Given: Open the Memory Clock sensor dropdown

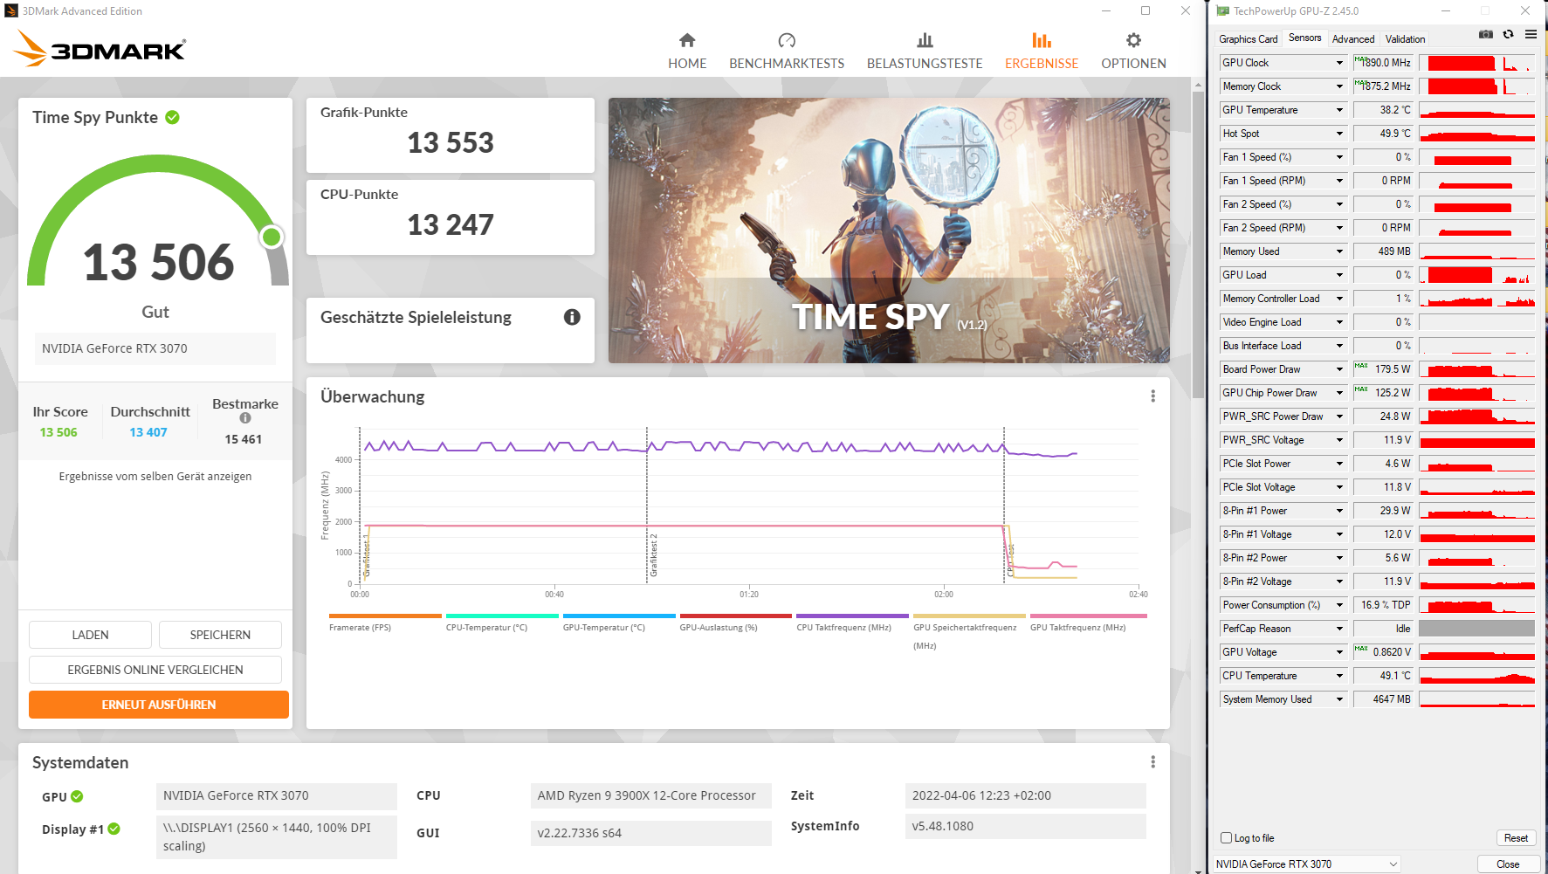Looking at the screenshot, I should click(x=1339, y=86).
